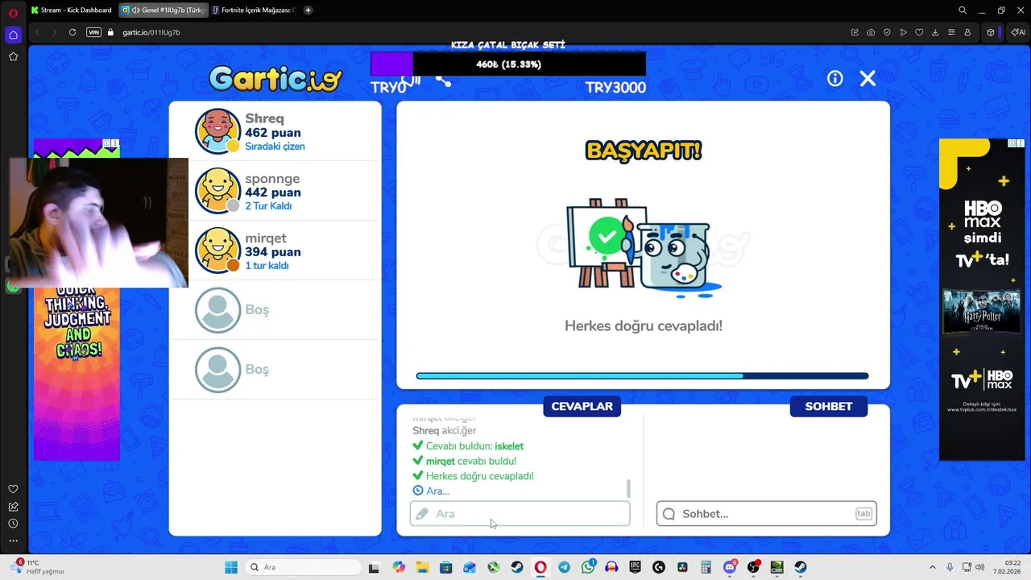
Task: Open the sidebar heart icon
Action: click(x=13, y=489)
